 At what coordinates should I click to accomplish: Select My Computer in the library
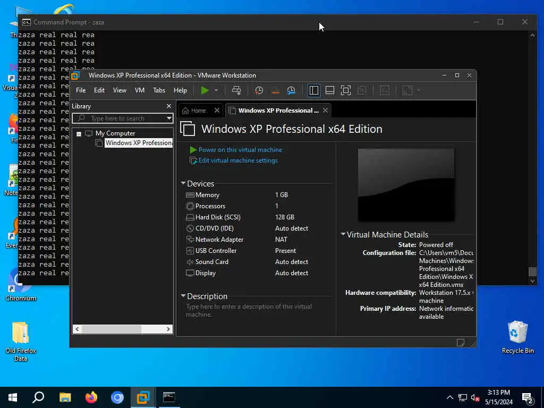(115, 133)
